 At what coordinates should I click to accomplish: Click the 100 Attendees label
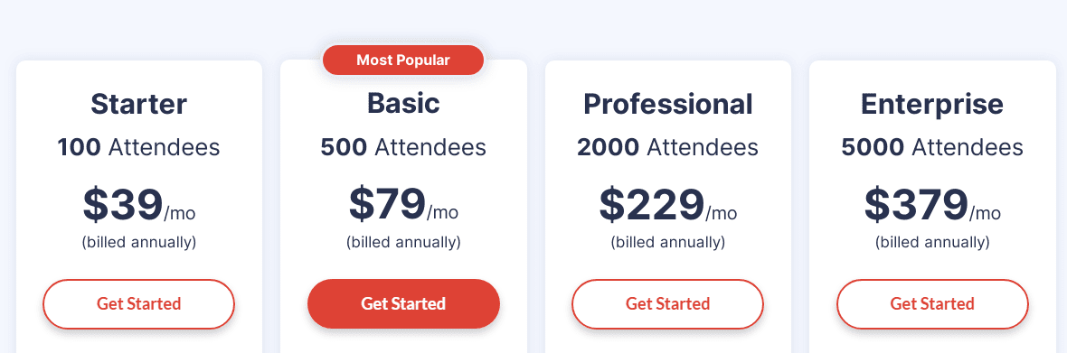pyautogui.click(x=139, y=147)
